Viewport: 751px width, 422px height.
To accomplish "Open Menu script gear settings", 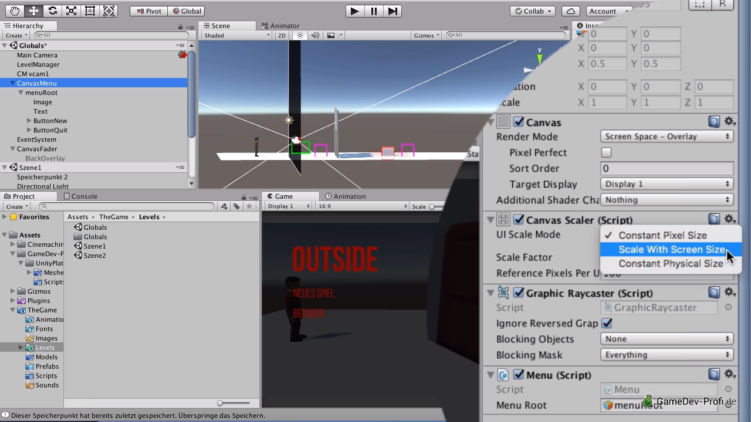I will click(x=729, y=375).
